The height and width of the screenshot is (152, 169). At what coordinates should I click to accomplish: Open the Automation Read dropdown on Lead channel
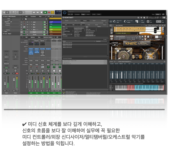coord(31,65)
